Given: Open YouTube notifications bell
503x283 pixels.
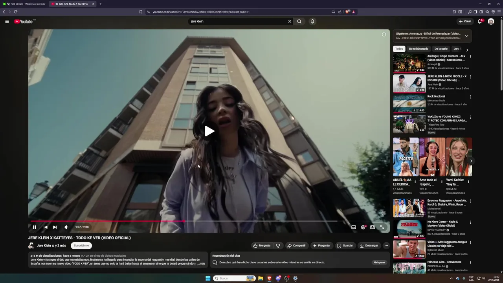Looking at the screenshot, I should coord(480,21).
